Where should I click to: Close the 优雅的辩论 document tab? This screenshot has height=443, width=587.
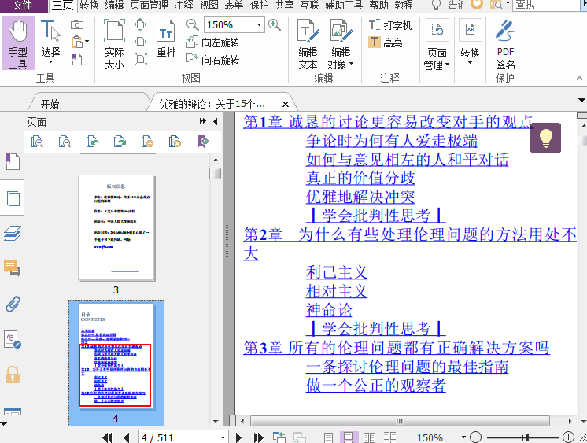tap(286, 104)
